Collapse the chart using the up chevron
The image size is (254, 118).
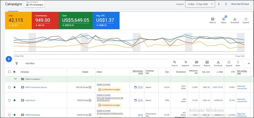(249, 63)
